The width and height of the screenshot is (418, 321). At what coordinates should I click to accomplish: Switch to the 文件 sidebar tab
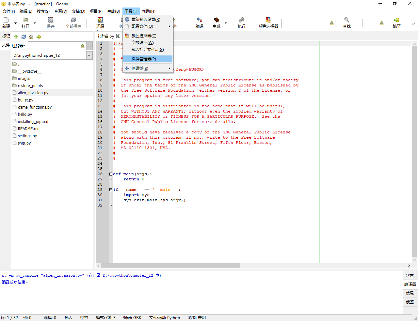(6, 45)
